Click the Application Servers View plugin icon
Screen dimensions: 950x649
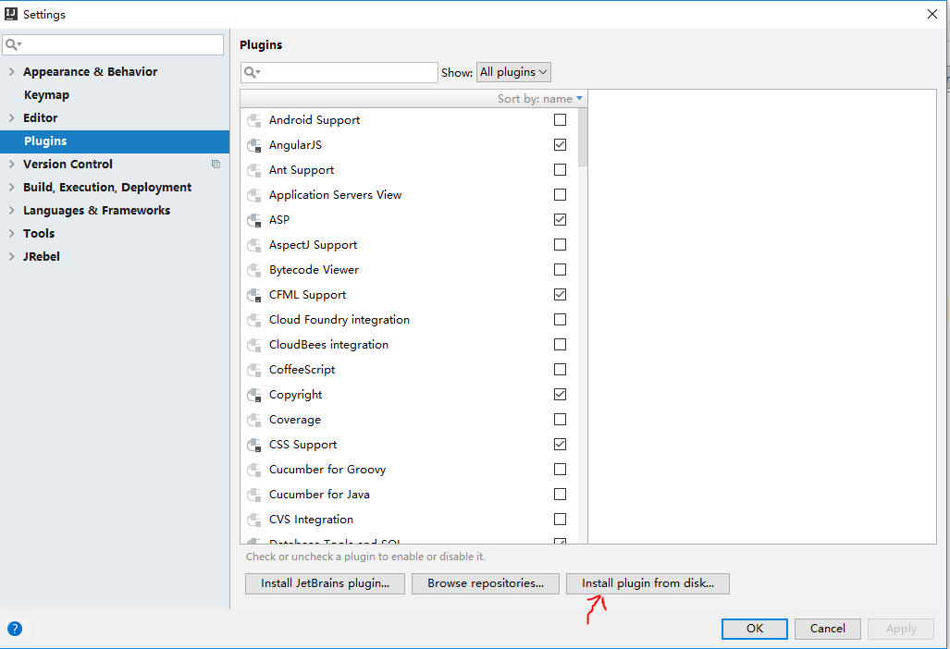(x=253, y=195)
